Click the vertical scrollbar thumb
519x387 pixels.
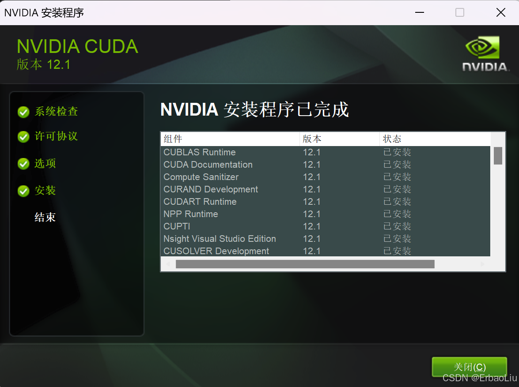pyautogui.click(x=498, y=156)
